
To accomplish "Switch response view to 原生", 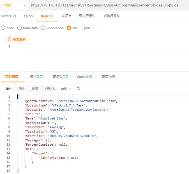I will (22, 89).
